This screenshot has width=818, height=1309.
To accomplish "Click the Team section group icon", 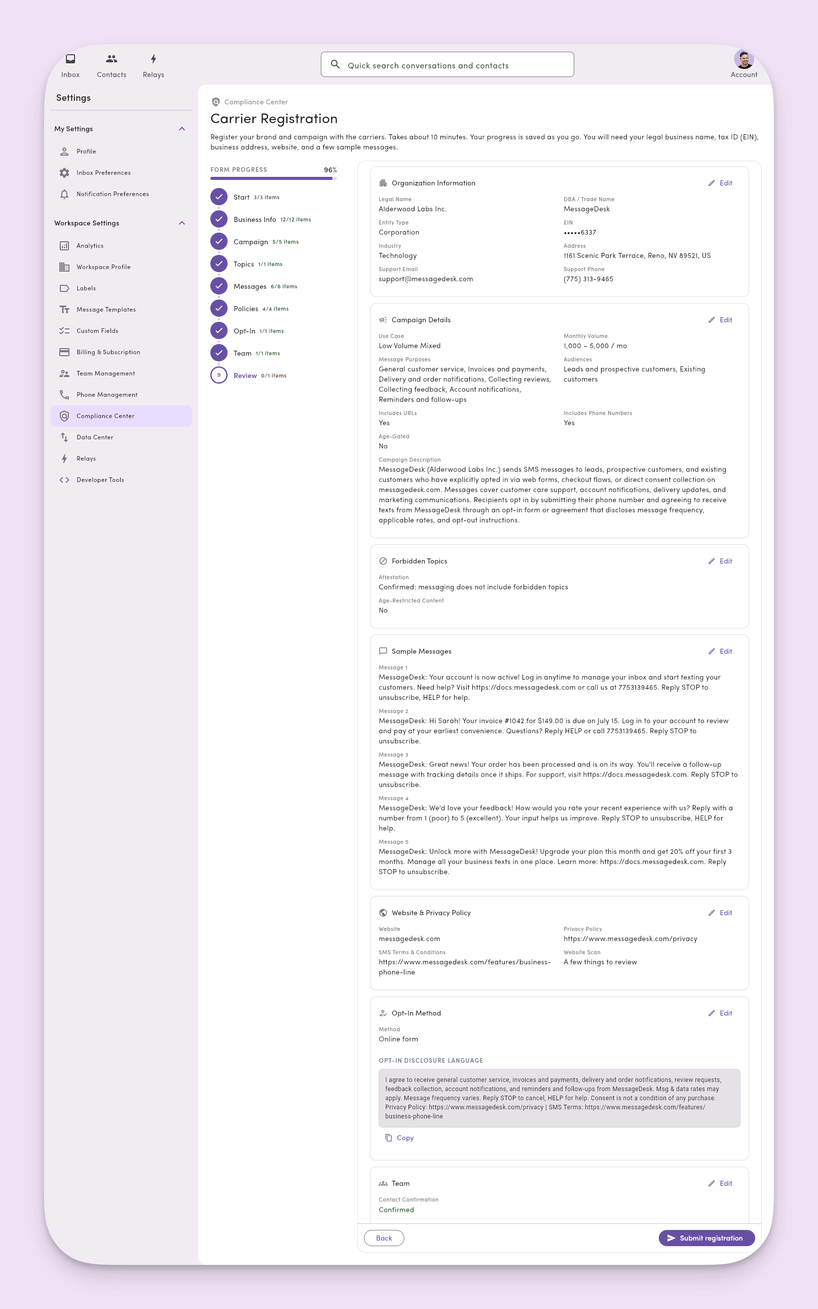I will (383, 1183).
